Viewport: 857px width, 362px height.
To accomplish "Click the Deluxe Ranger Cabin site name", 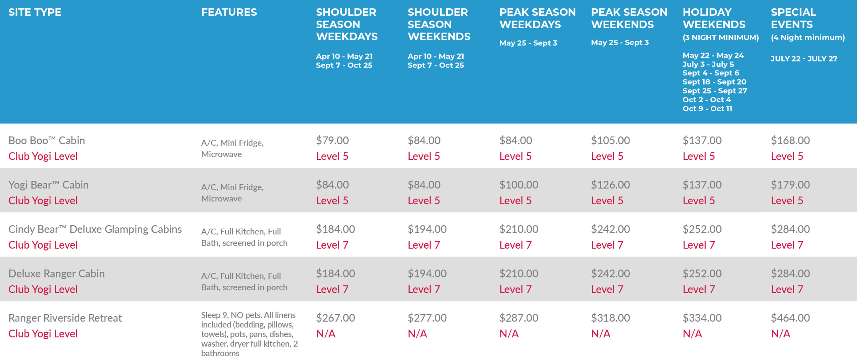I will point(57,273).
